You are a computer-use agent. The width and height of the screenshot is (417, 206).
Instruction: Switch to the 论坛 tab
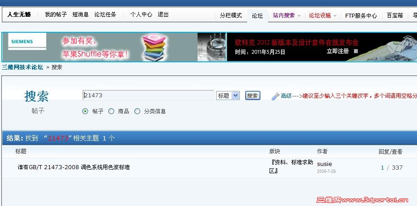tap(257, 16)
